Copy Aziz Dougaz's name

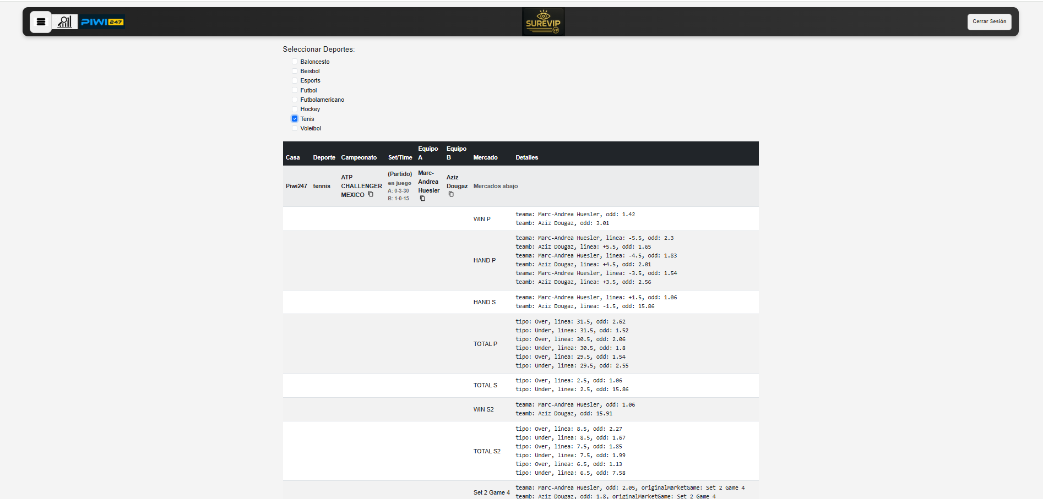pos(452,194)
